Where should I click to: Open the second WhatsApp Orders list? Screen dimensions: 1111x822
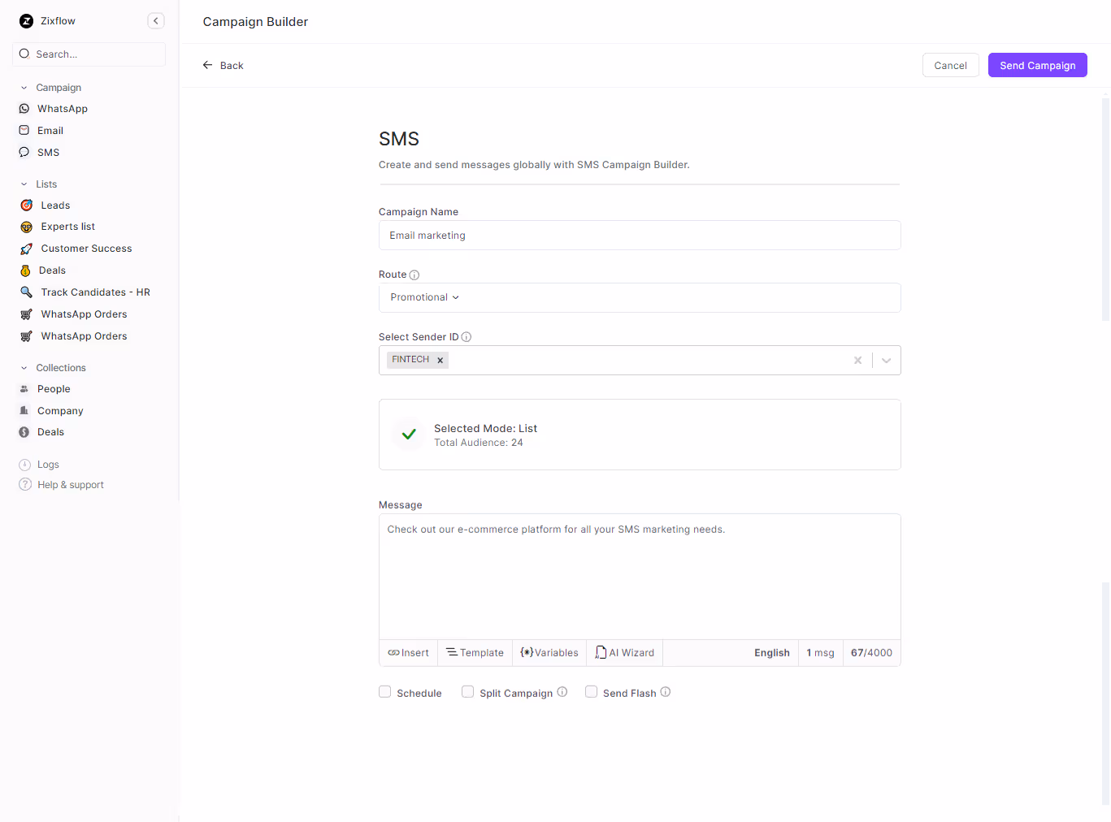click(84, 336)
